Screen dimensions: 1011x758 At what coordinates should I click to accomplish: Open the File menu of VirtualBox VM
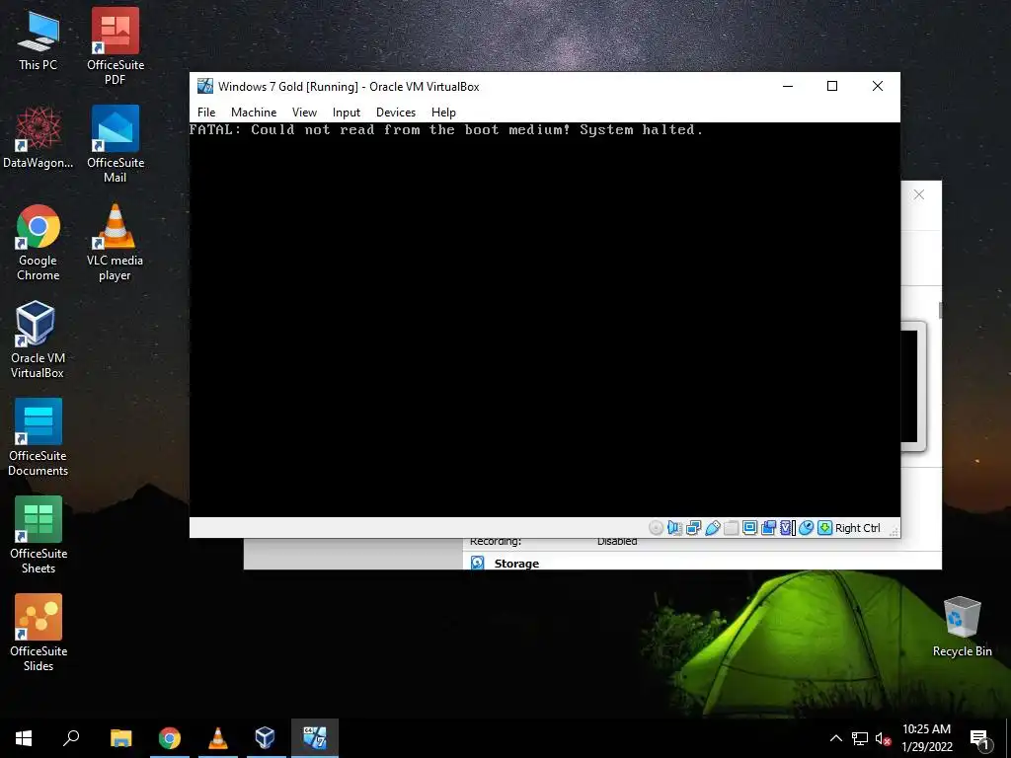click(206, 113)
